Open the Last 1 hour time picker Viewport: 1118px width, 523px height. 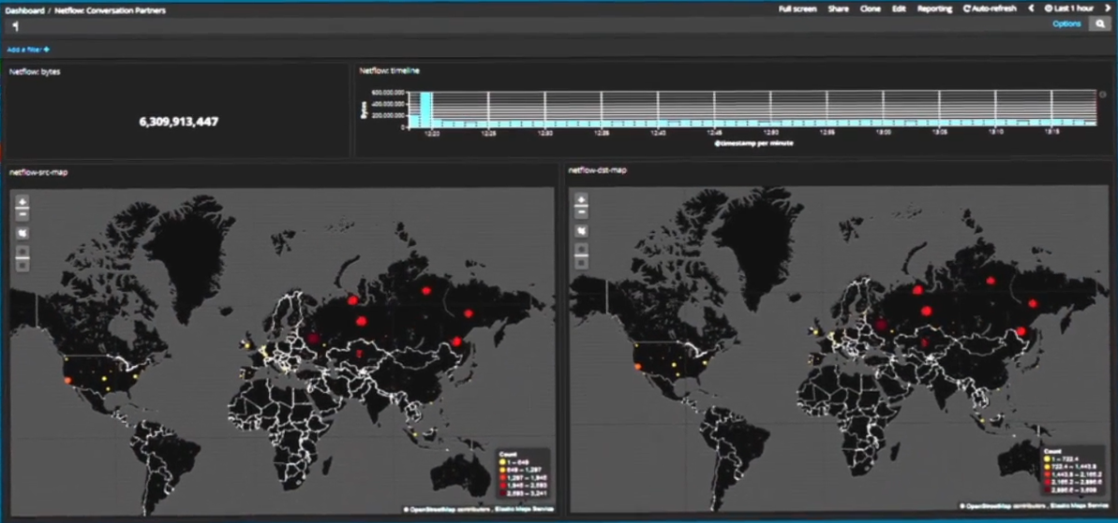click(1069, 8)
